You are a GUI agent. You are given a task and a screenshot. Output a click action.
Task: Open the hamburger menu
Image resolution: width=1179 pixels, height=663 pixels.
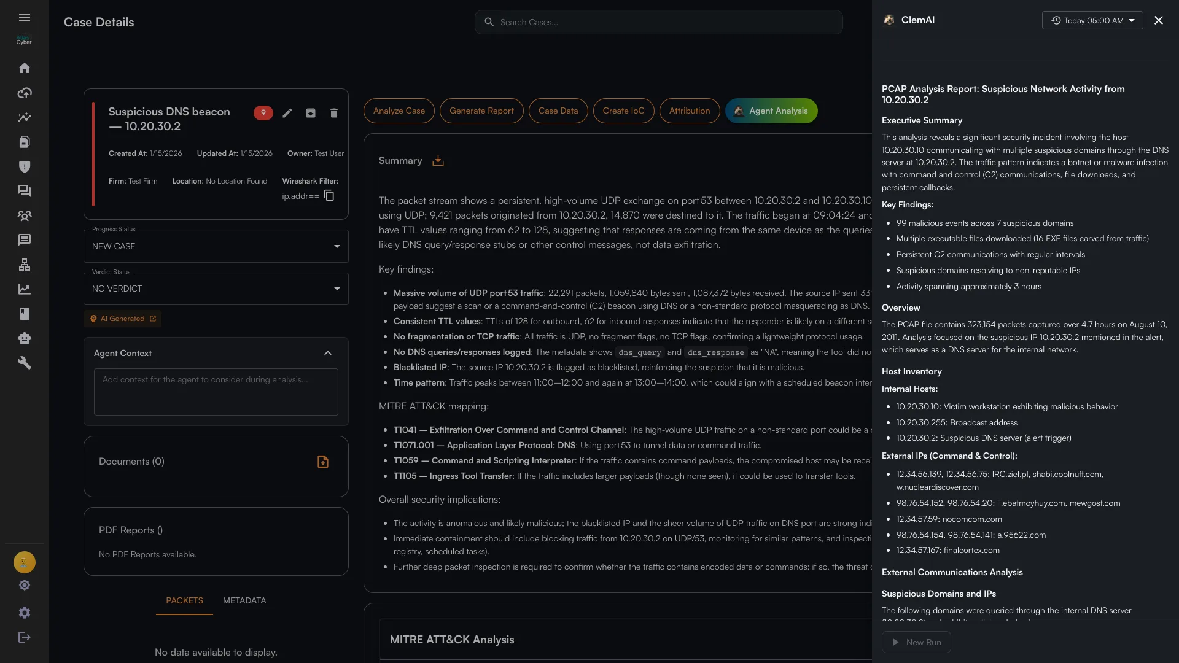point(25,17)
